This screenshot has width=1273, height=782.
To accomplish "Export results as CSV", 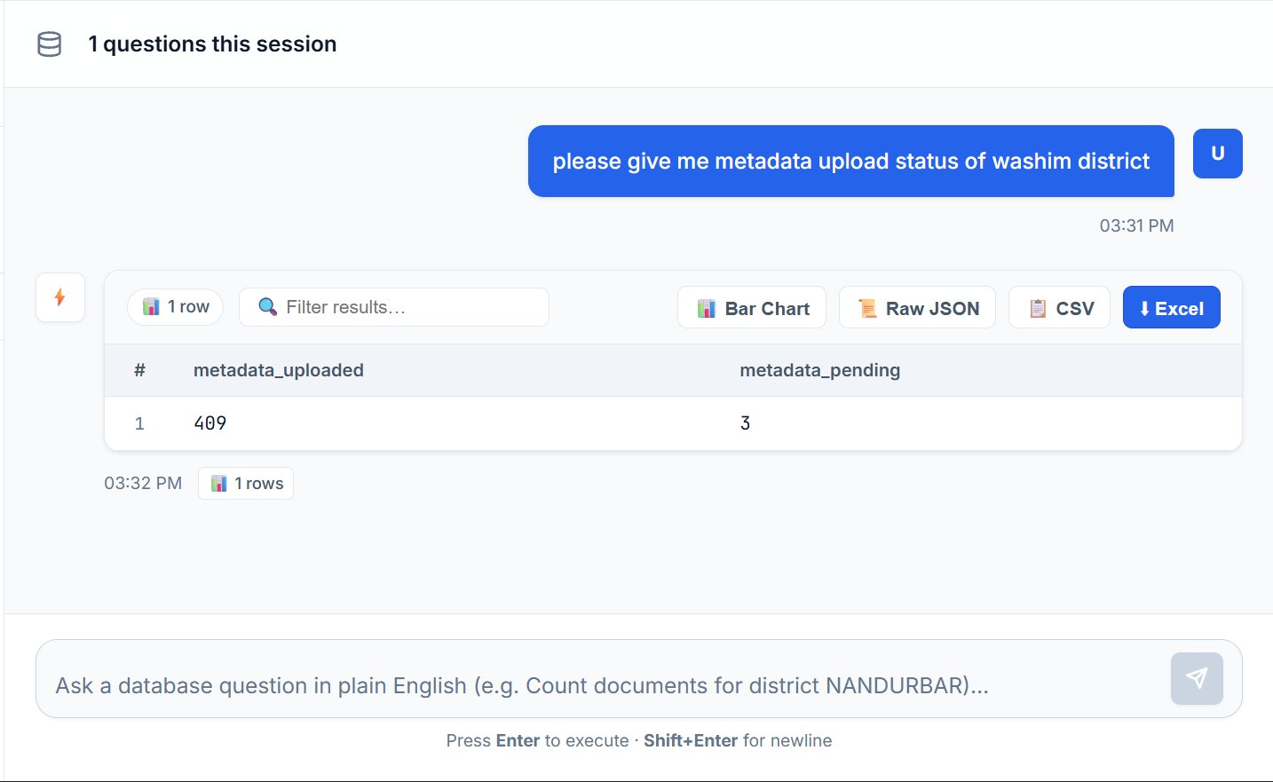I will click(1059, 308).
